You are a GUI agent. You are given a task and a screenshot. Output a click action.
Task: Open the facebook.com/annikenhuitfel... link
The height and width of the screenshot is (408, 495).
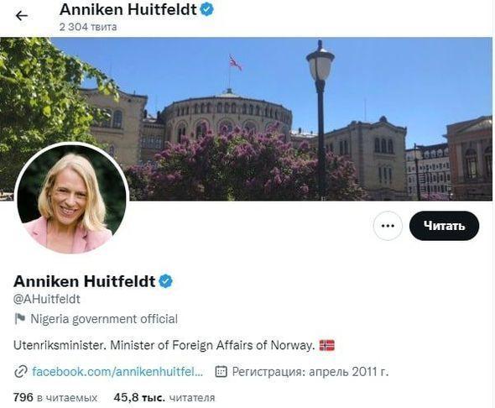[x=117, y=372]
